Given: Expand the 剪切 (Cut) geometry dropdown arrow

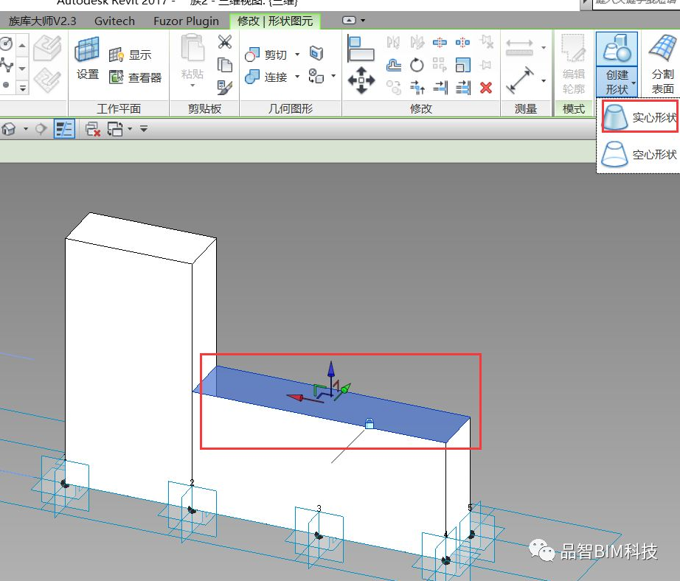Looking at the screenshot, I should (297, 55).
